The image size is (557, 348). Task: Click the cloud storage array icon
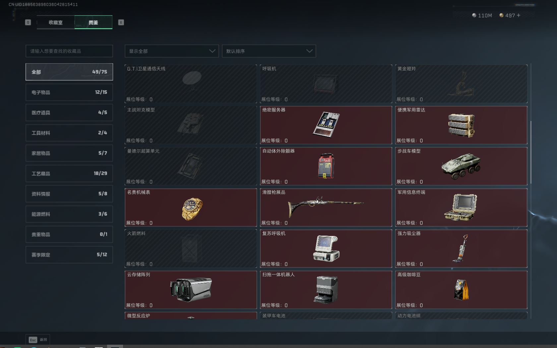(191, 290)
